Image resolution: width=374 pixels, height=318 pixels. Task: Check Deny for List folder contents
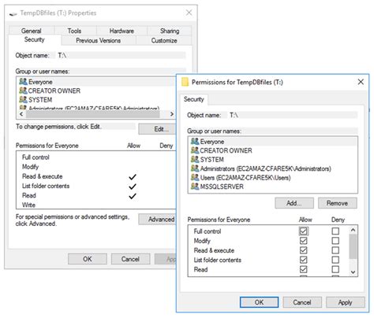(x=335, y=260)
